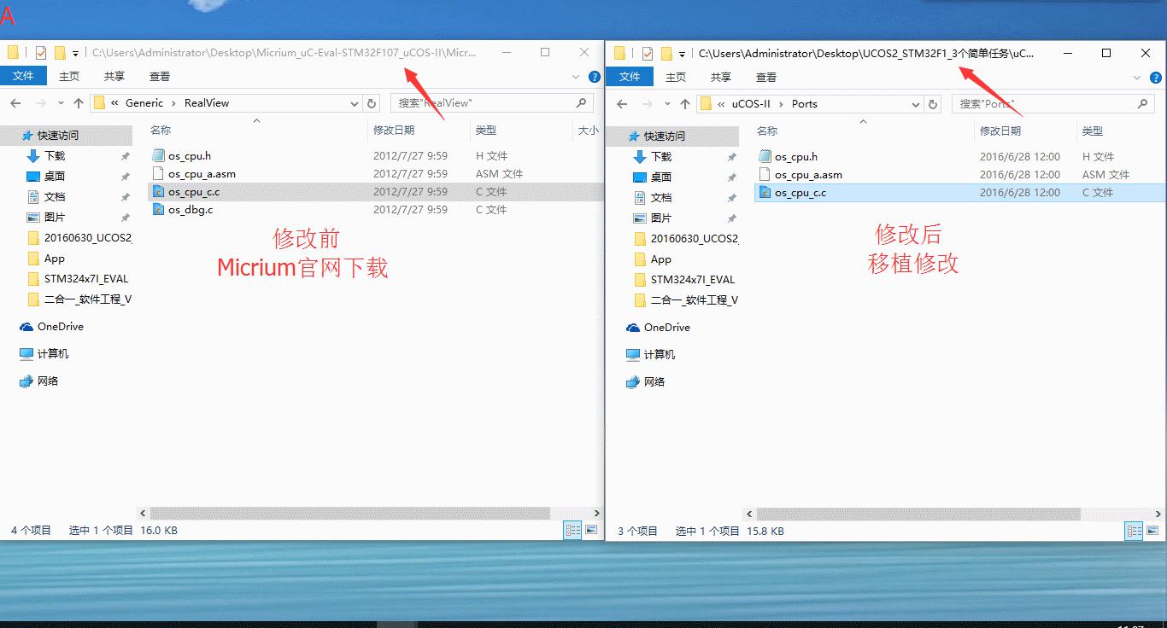This screenshot has width=1167, height=628.
Task: Select os_dbg.c in left window
Action: [191, 209]
